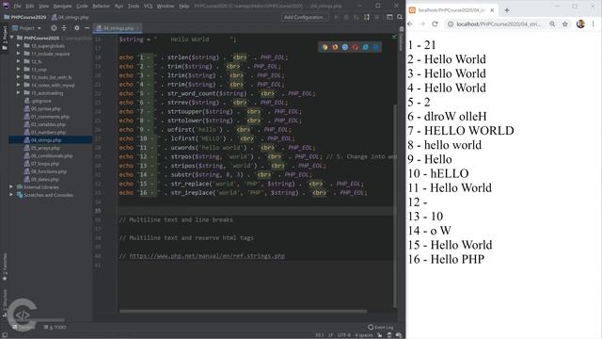Select 06_conditionals.php in project tree

(x=51, y=155)
